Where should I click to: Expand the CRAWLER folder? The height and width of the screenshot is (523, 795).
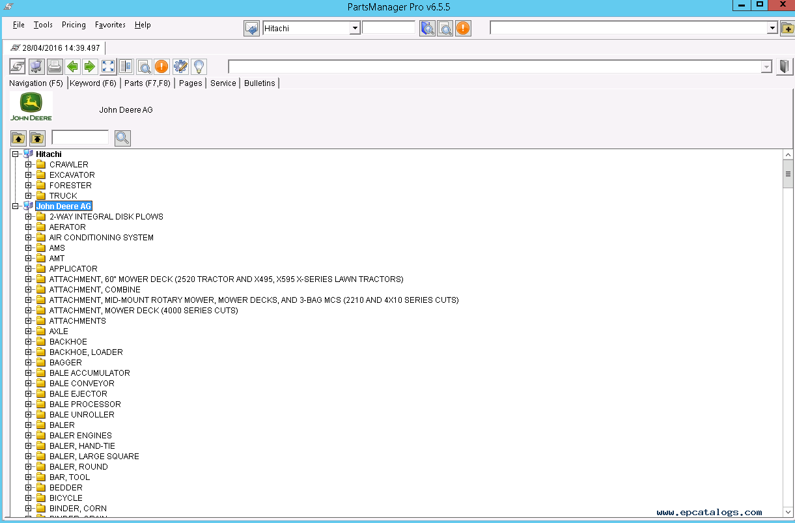click(29, 165)
